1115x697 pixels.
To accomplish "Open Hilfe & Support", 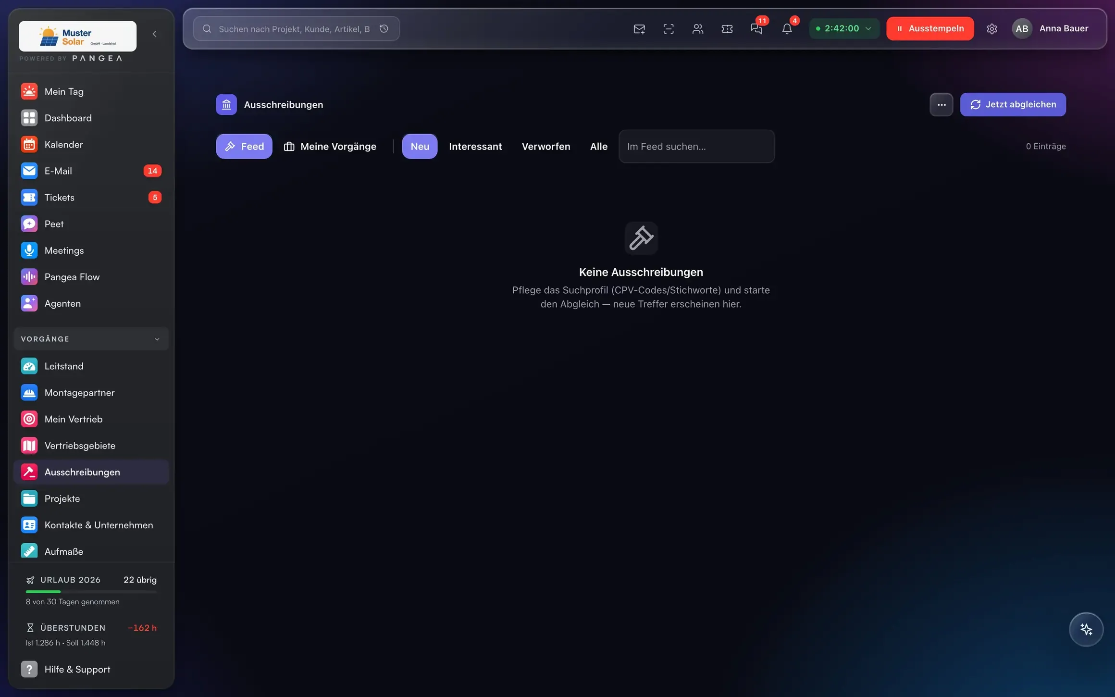I will (91, 669).
